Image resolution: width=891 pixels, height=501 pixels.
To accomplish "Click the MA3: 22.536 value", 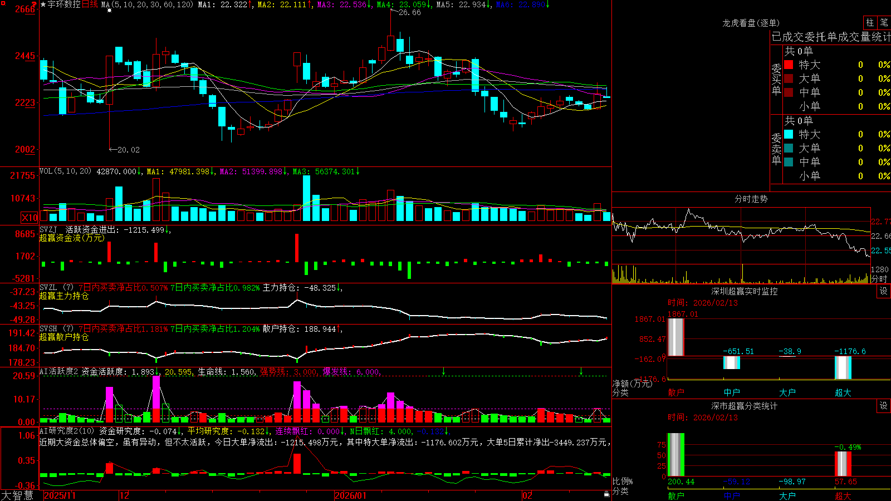I will pyautogui.click(x=341, y=4).
